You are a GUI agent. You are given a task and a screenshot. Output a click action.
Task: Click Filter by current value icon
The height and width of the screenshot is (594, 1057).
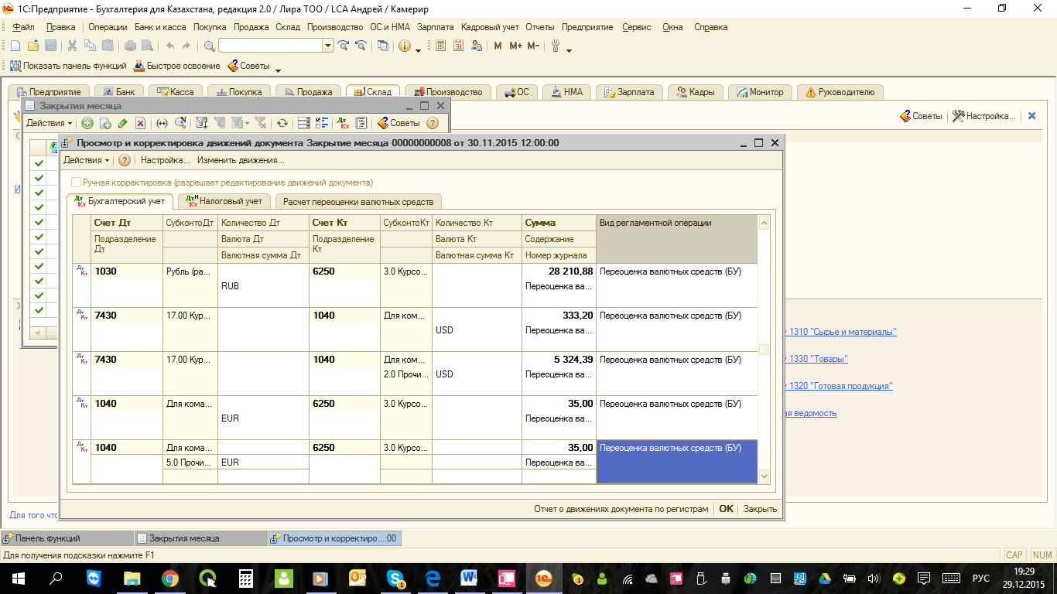click(220, 123)
